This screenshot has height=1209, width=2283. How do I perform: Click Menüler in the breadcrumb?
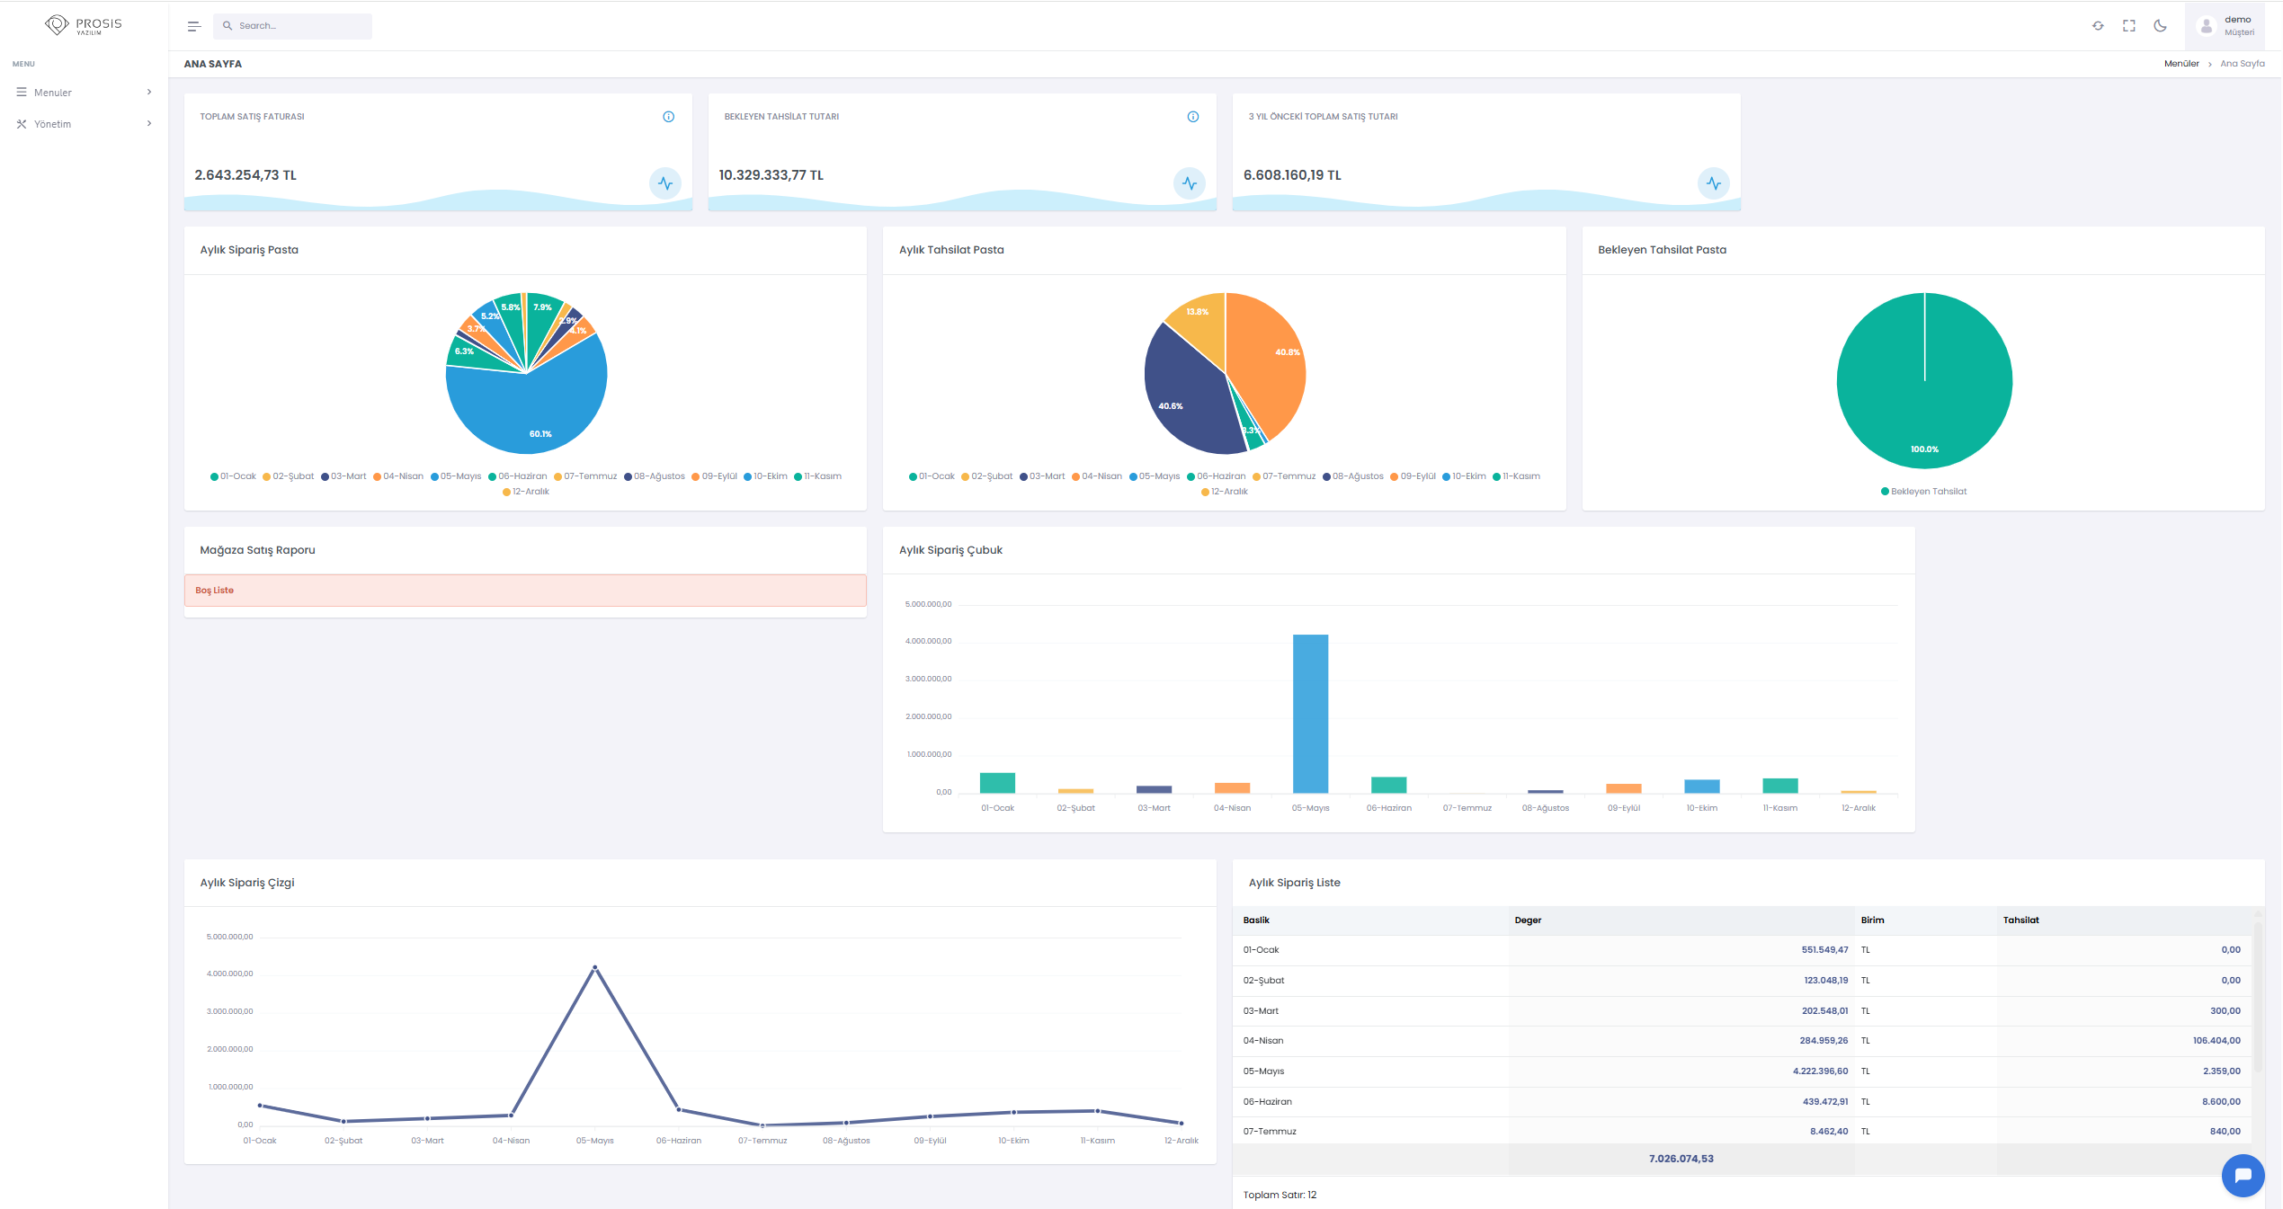point(2180,64)
